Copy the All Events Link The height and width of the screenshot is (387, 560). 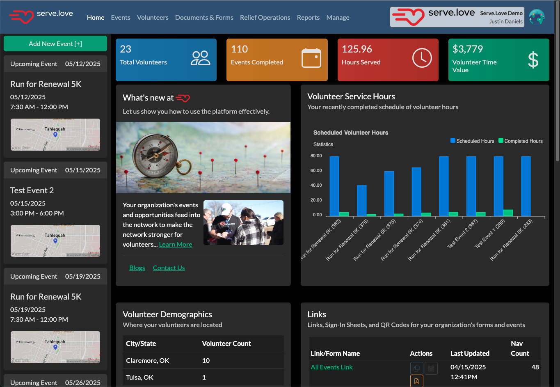(416, 368)
